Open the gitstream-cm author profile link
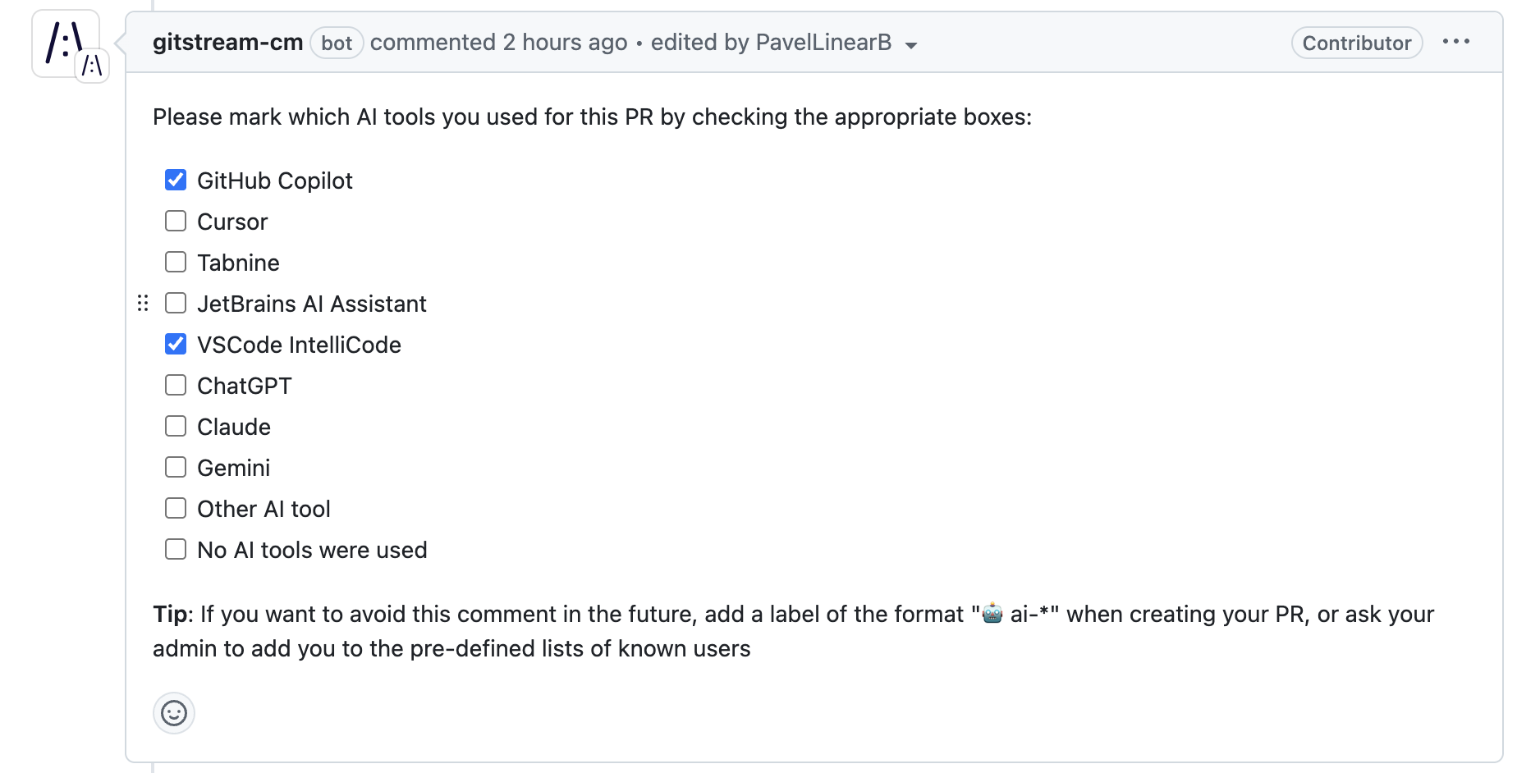The width and height of the screenshot is (1517, 773). (x=227, y=43)
